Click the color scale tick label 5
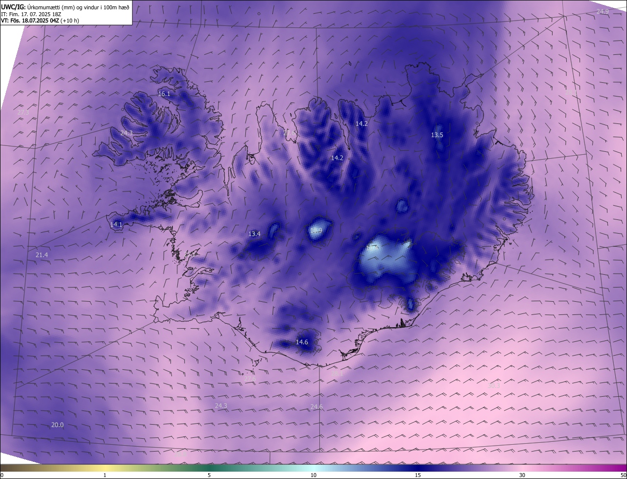Screen dimensions: 627x479 (x=209, y=475)
